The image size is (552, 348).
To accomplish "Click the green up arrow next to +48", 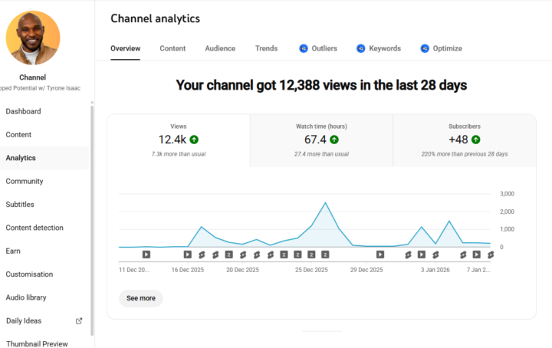I will (x=475, y=140).
